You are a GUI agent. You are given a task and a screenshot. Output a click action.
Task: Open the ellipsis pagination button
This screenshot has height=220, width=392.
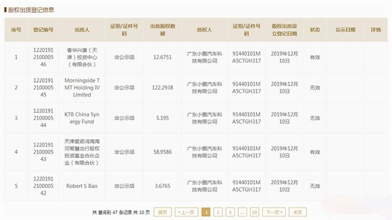(x=242, y=212)
